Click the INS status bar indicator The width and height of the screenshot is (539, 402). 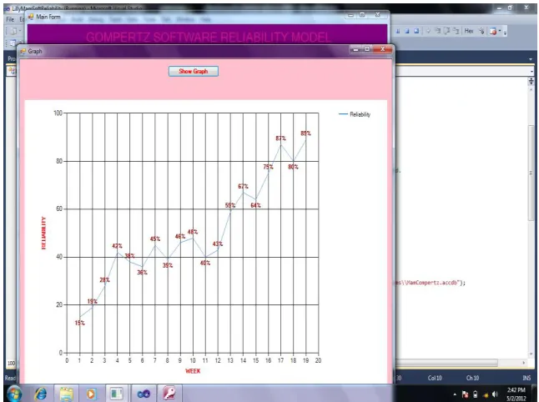pos(526,378)
